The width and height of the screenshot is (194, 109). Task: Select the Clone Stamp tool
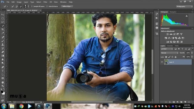click(x=3, y=45)
